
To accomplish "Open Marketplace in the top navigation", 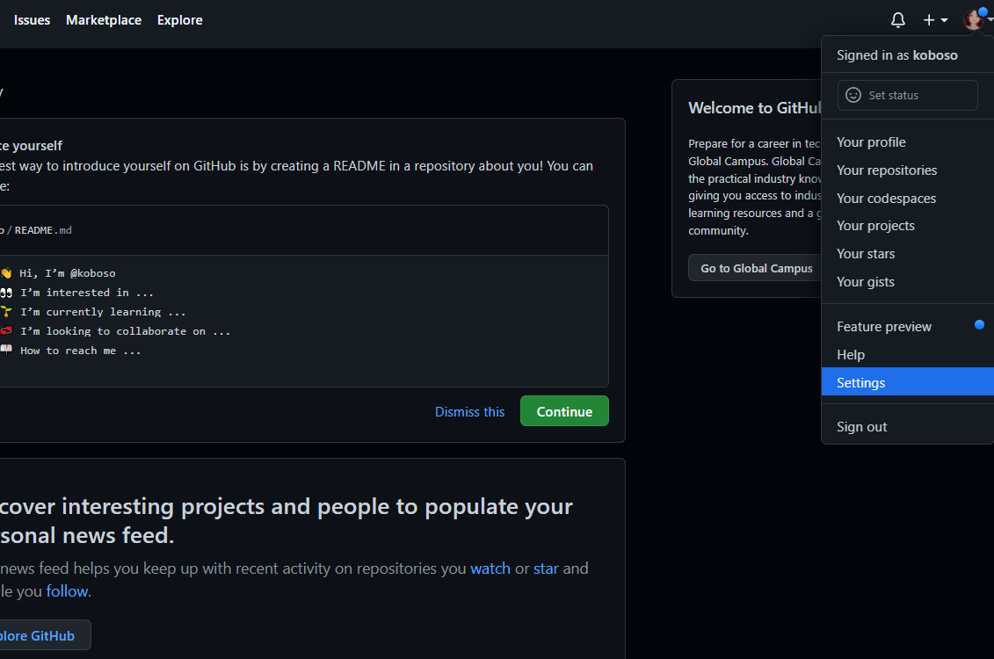I will [104, 20].
